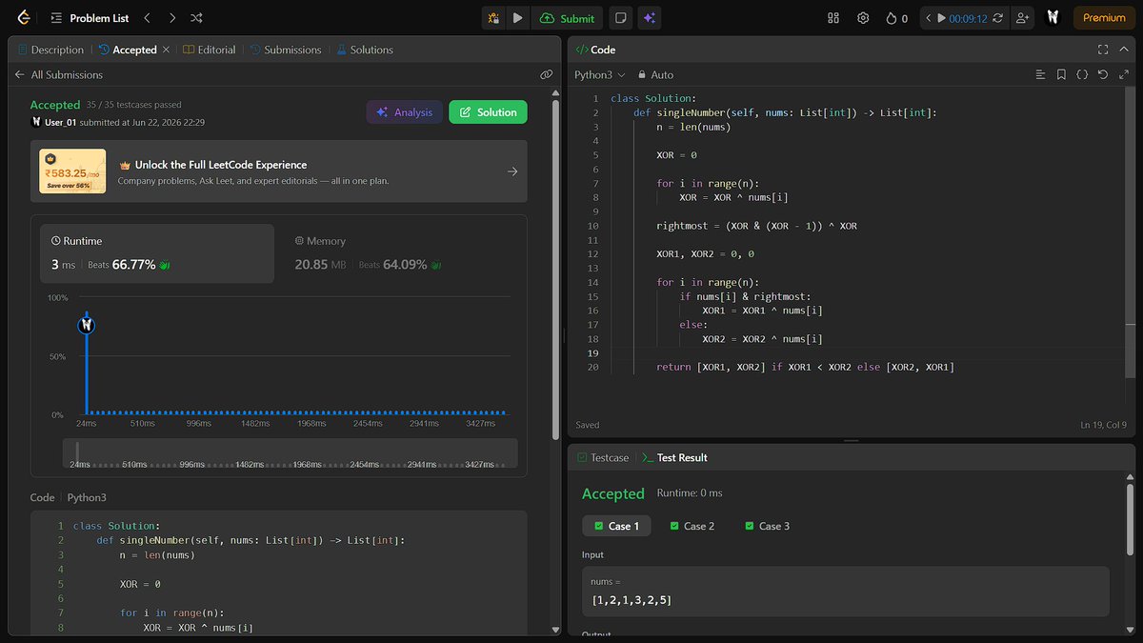Go to the next problem arrow
1143x643 pixels.
click(x=171, y=17)
